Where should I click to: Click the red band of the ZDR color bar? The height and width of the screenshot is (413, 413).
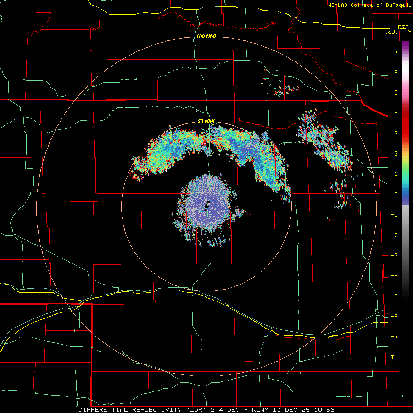pyautogui.click(x=405, y=124)
